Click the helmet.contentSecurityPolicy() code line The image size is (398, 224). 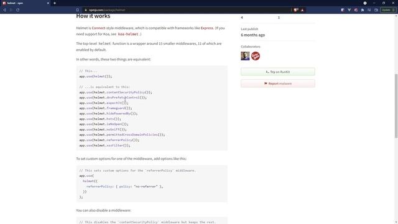click(116, 92)
